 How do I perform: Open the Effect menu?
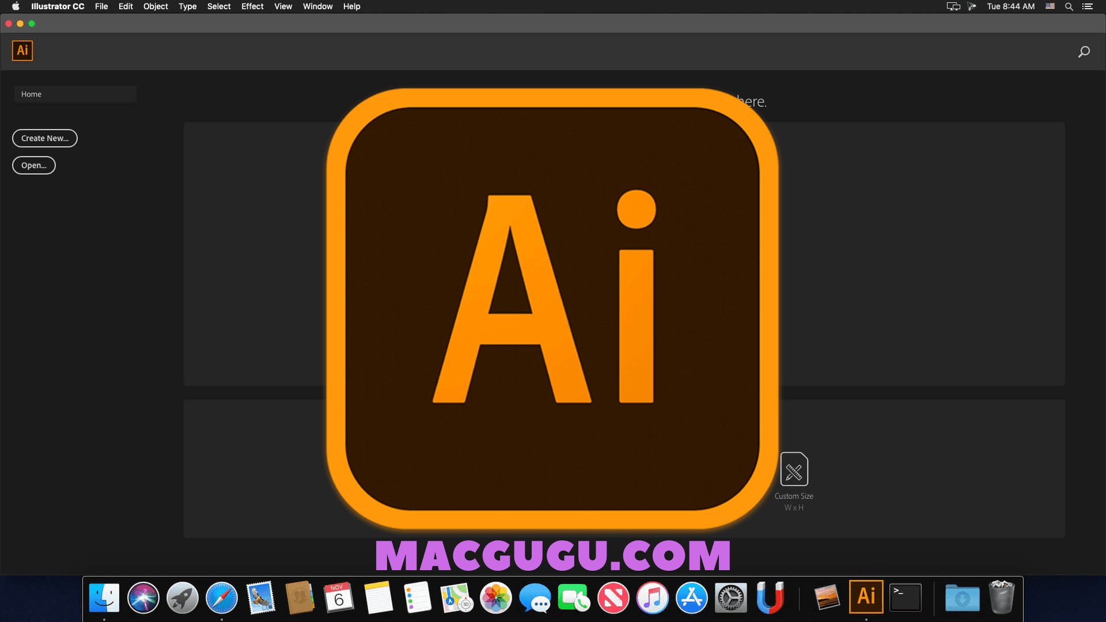click(x=252, y=6)
